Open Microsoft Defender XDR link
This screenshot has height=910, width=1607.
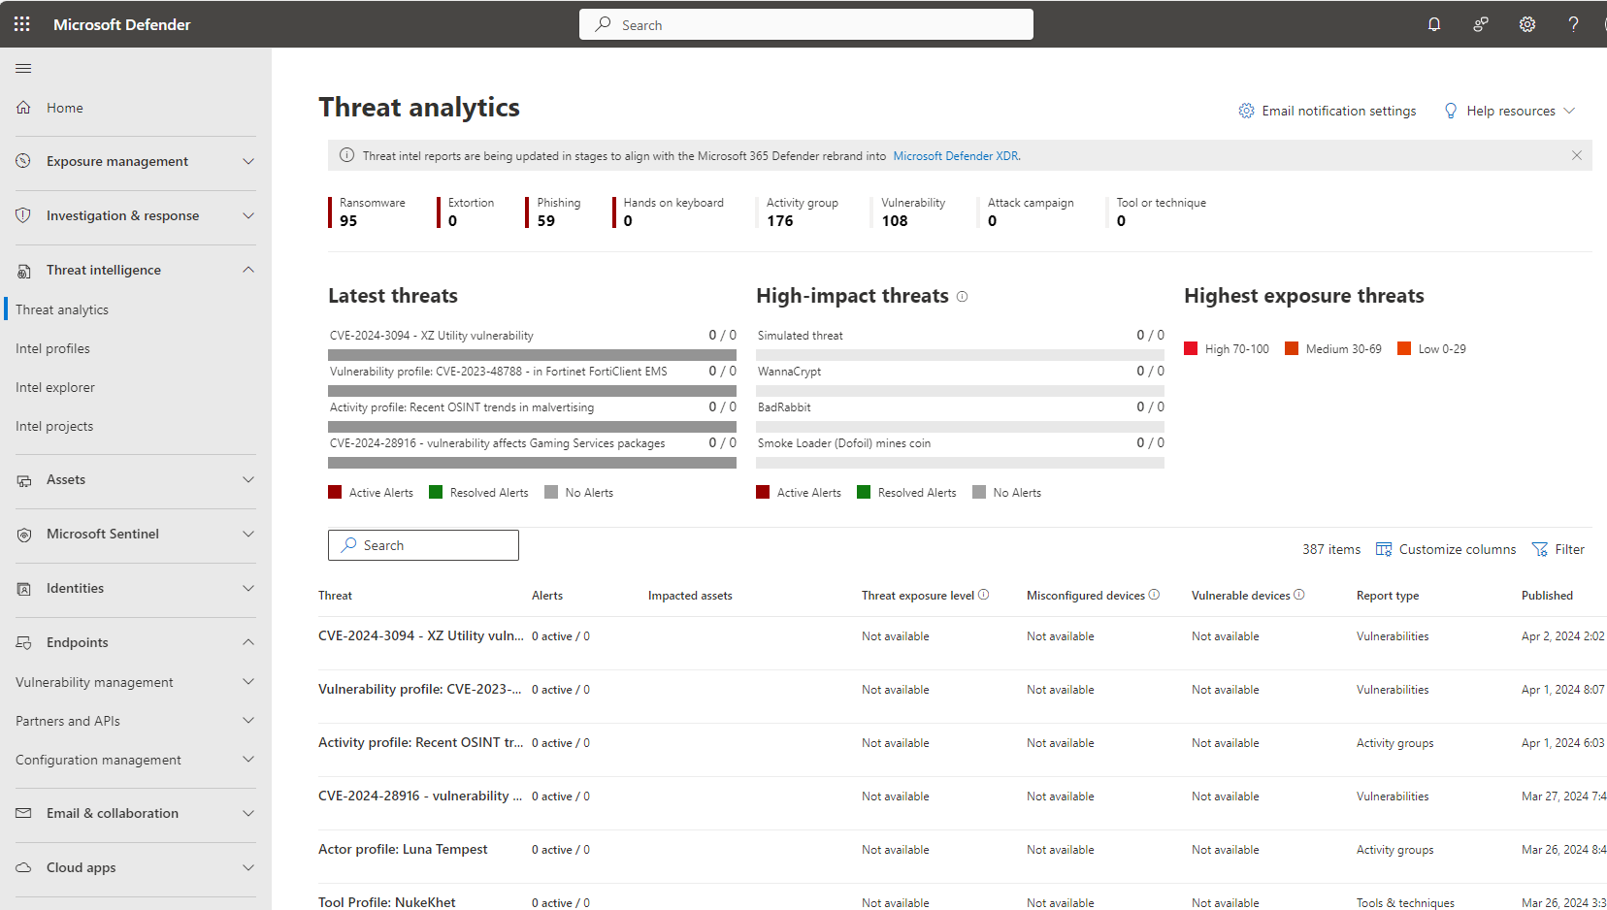coord(956,155)
